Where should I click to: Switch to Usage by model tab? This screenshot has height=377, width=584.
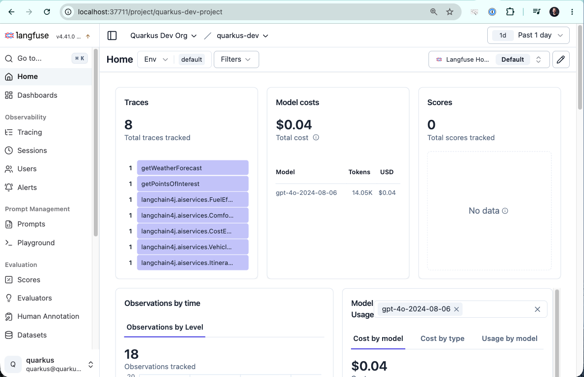coord(509,339)
